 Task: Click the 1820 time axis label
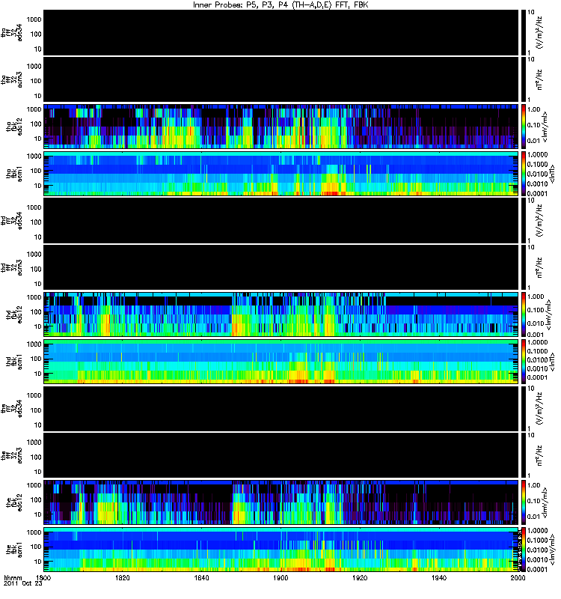point(123,578)
